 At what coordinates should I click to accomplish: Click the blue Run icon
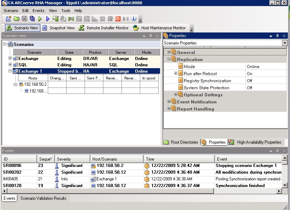48,19
